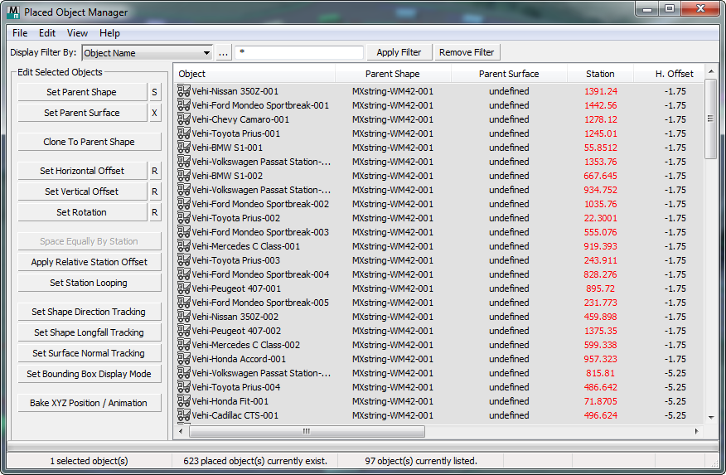Click vehicle icon beside Vehi-Ford Mondeo Sportbreak-005
726x475 pixels.
click(x=184, y=303)
